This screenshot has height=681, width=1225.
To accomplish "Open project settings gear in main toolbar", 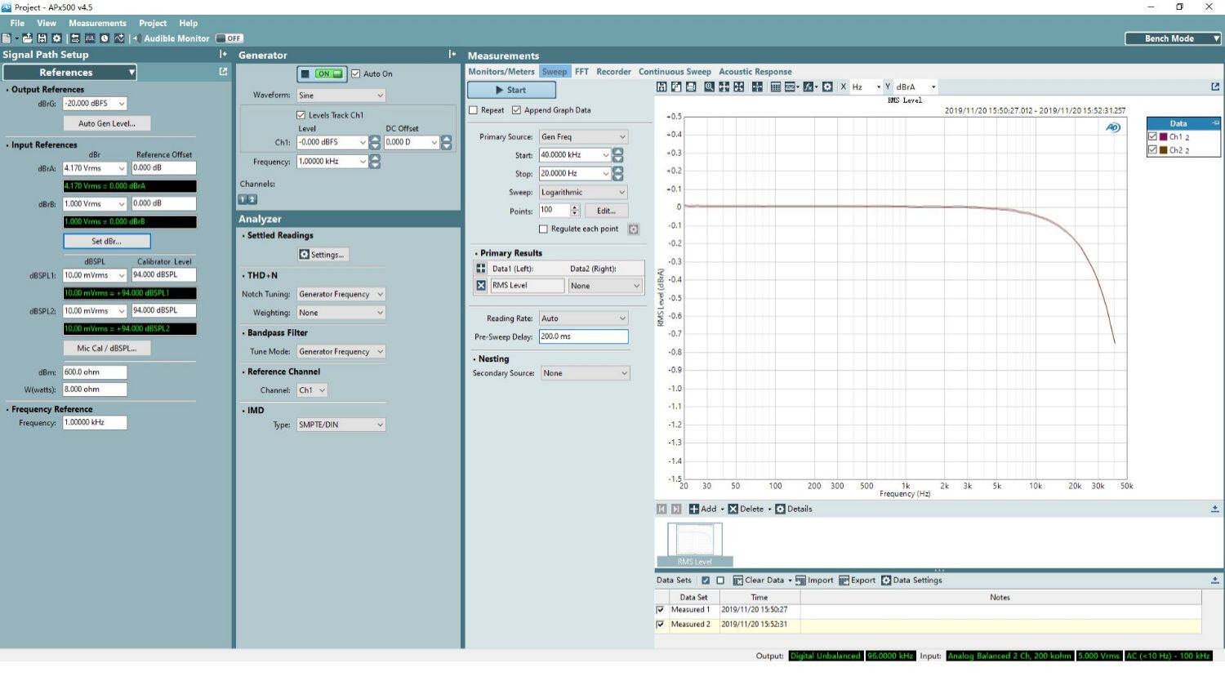I will point(56,38).
